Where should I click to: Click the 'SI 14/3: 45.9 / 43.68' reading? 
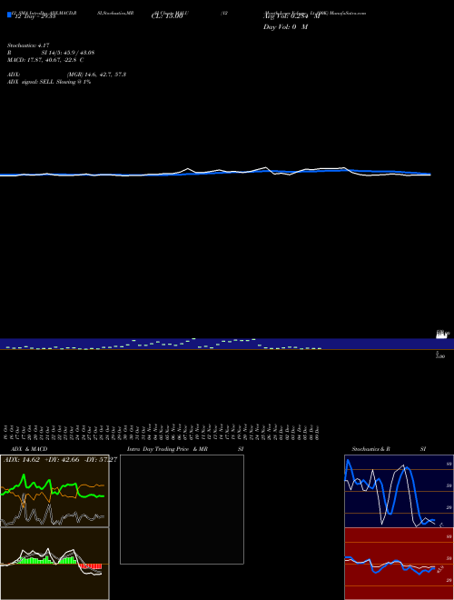(68, 53)
